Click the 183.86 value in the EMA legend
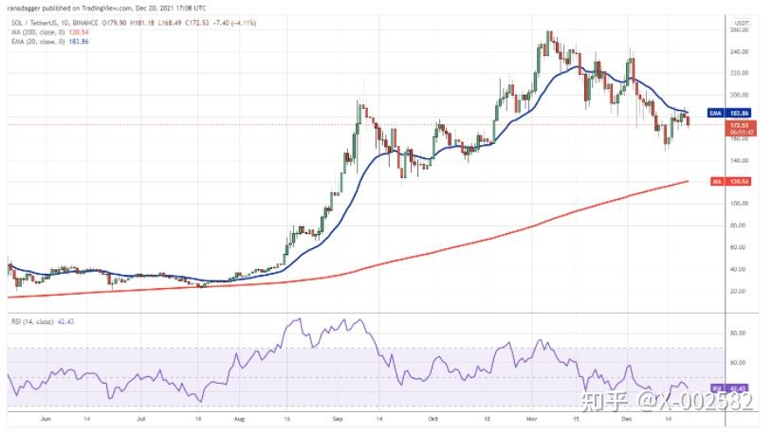773x433 pixels. [79, 42]
